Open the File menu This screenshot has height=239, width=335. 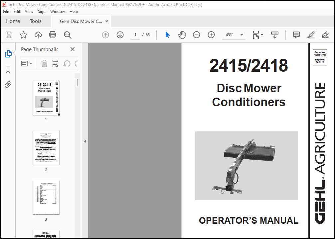coord(6,12)
